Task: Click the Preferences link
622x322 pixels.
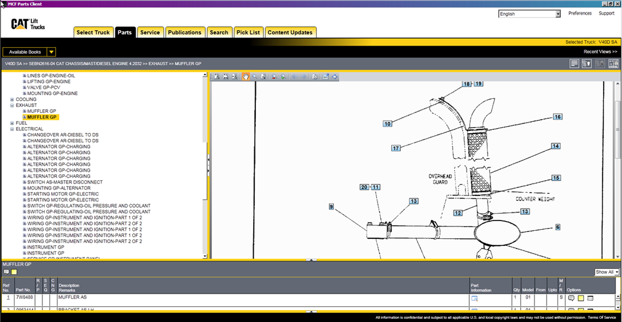Action: point(580,13)
